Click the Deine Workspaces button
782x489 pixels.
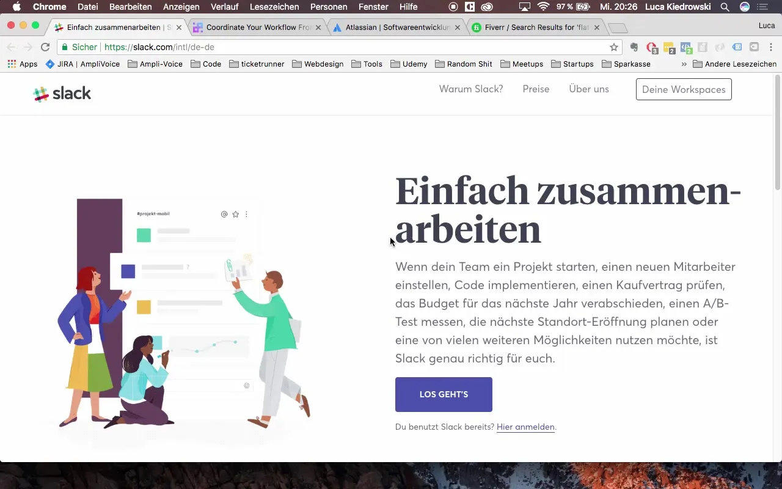pos(684,89)
